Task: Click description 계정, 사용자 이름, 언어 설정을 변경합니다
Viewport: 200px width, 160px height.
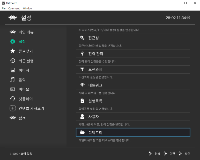Action: (104, 124)
